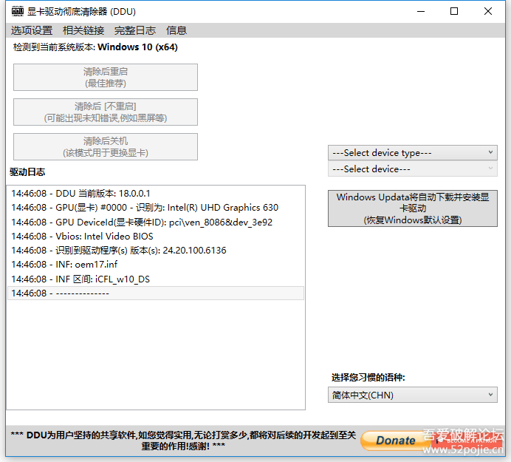The width and height of the screenshot is (511, 462).
Task: Minimize the DDU window
Action: point(421,11)
